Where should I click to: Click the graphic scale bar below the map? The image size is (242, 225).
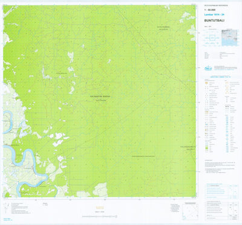tap(100, 217)
